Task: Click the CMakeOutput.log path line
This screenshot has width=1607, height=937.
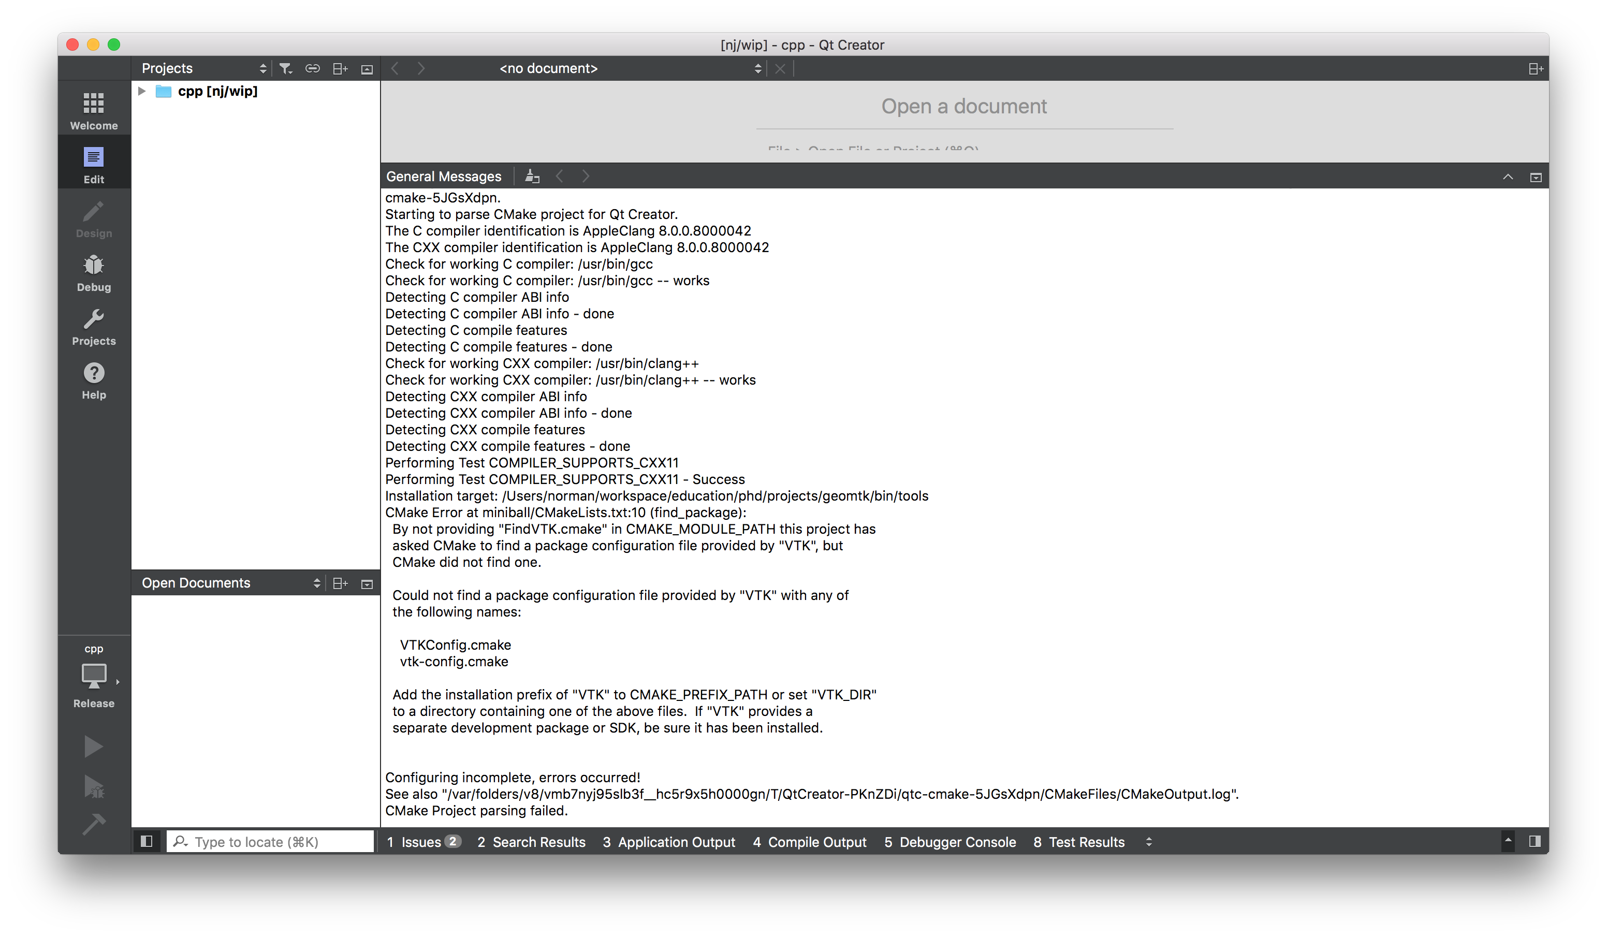Action: 812,794
